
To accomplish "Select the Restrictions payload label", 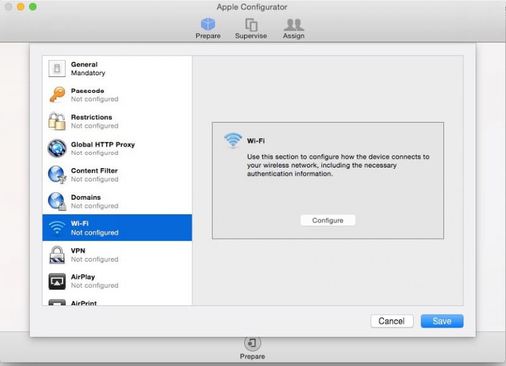I will pos(92,117).
